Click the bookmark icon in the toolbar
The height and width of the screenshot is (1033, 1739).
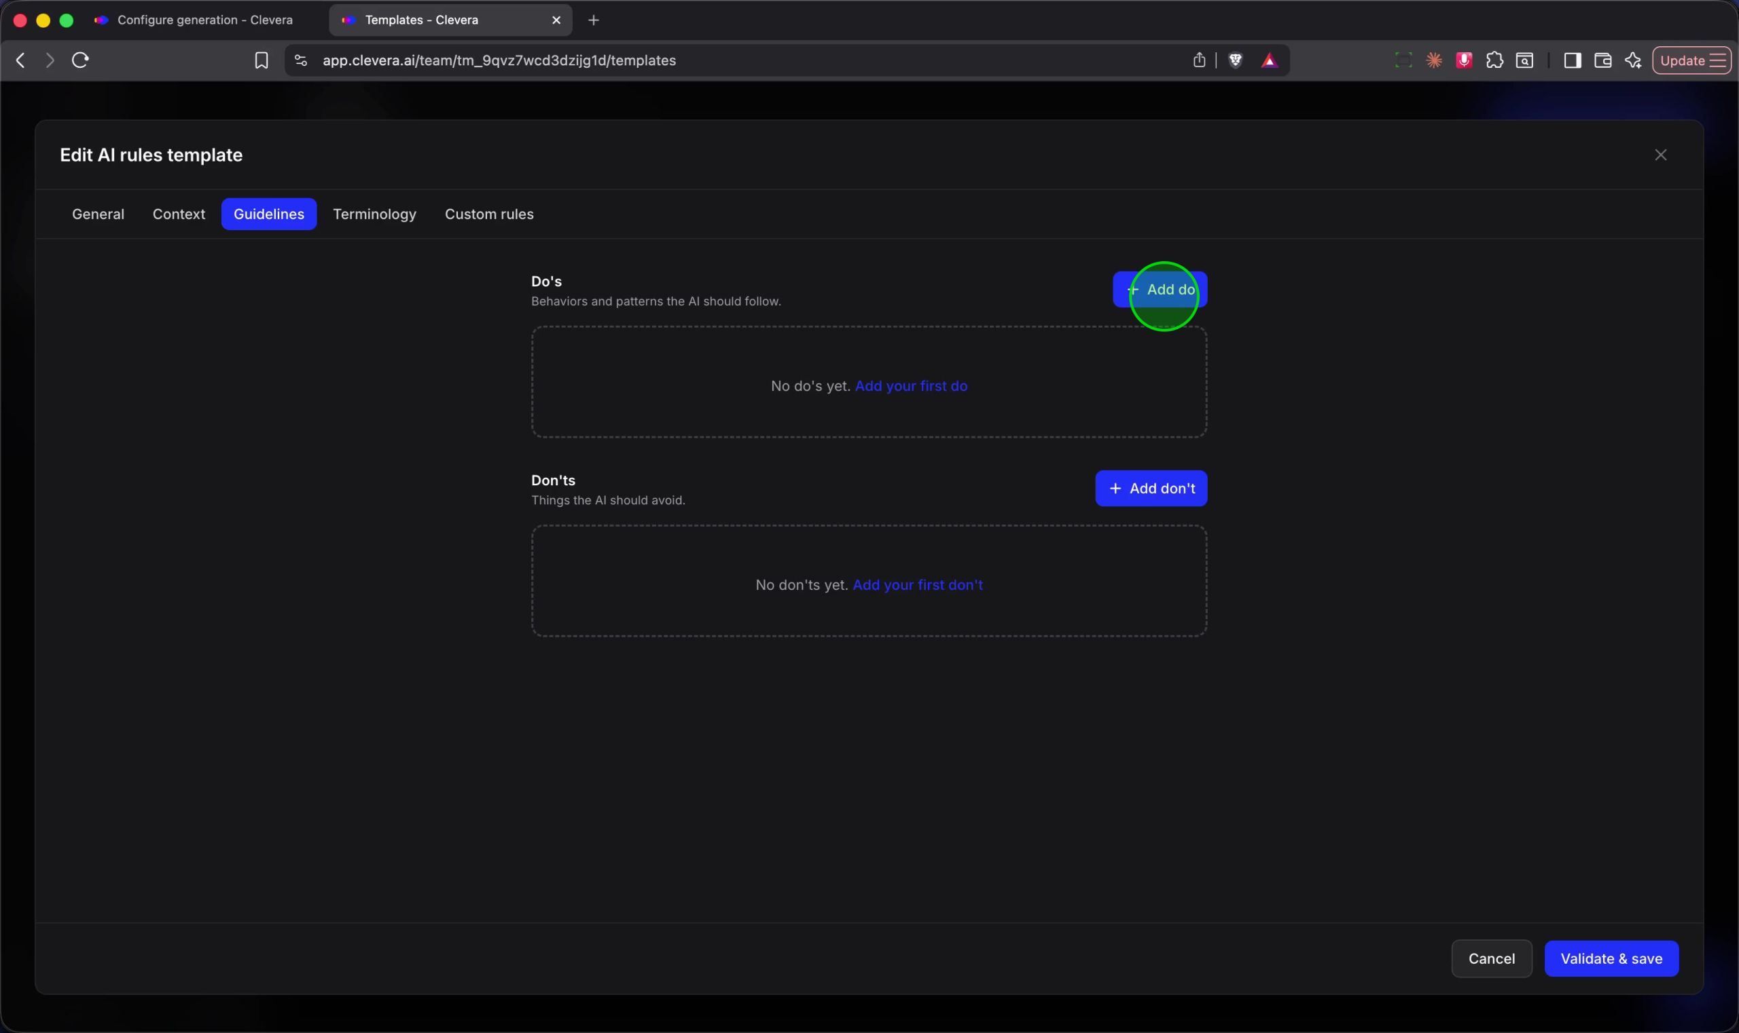pos(262,60)
